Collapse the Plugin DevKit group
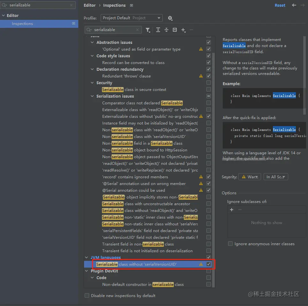 pos(87,271)
